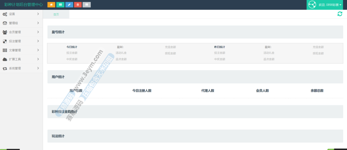Click the 玩法统计 panel heading
The height and width of the screenshot is (150, 347).
[x=58, y=136]
